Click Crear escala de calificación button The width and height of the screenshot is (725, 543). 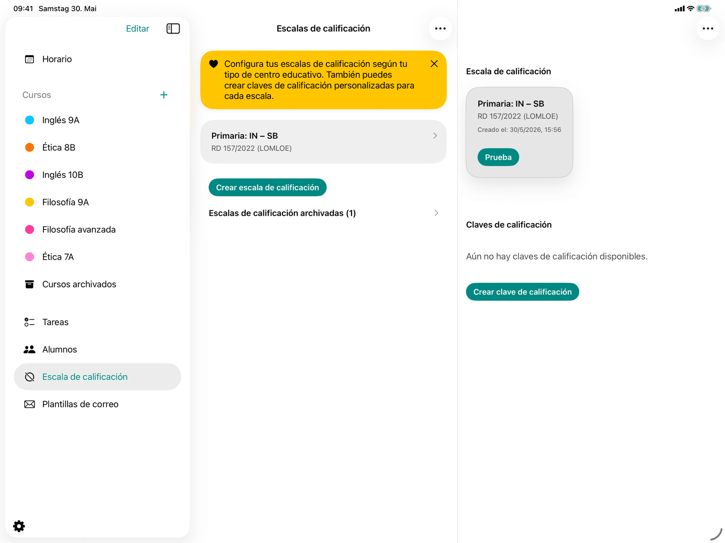(x=267, y=187)
